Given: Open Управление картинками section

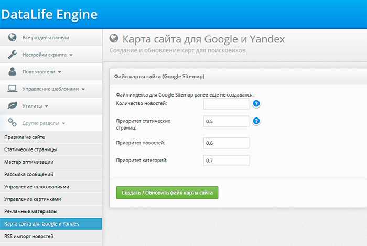Looking at the screenshot, I should click(x=51, y=199).
